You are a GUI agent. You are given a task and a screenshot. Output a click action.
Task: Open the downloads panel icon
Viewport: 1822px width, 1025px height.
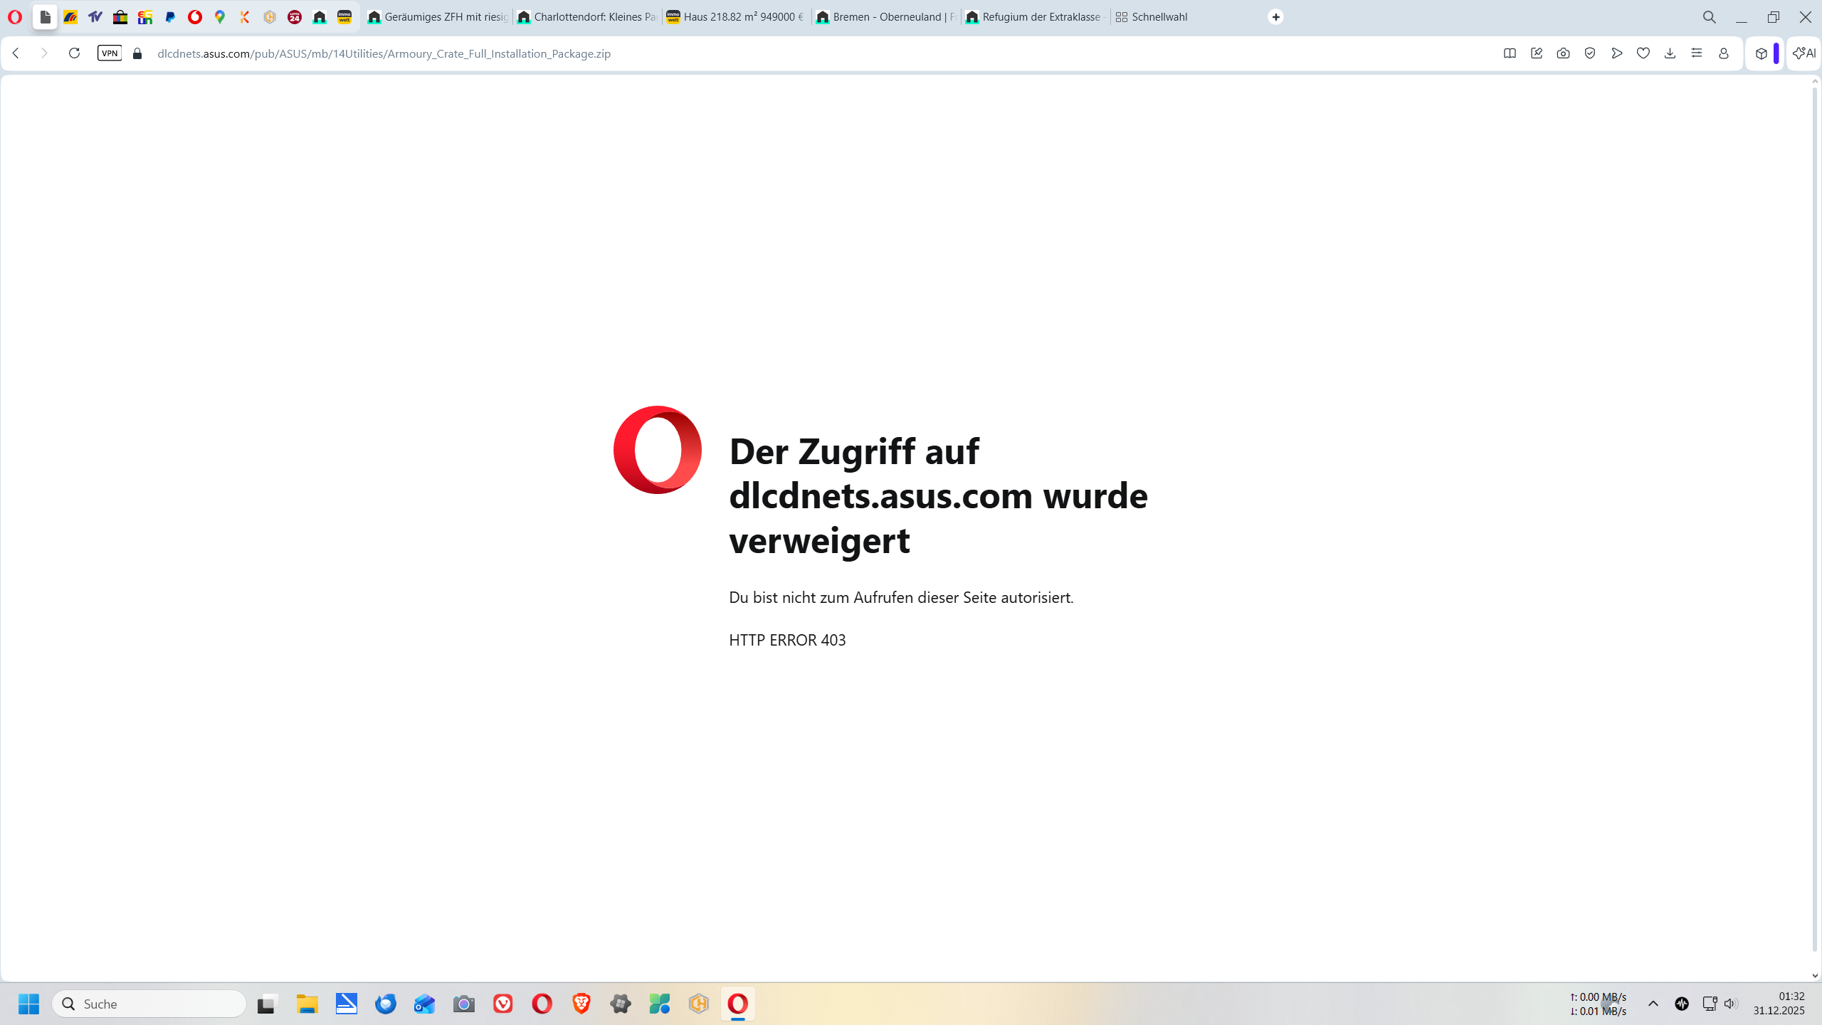click(x=1670, y=53)
